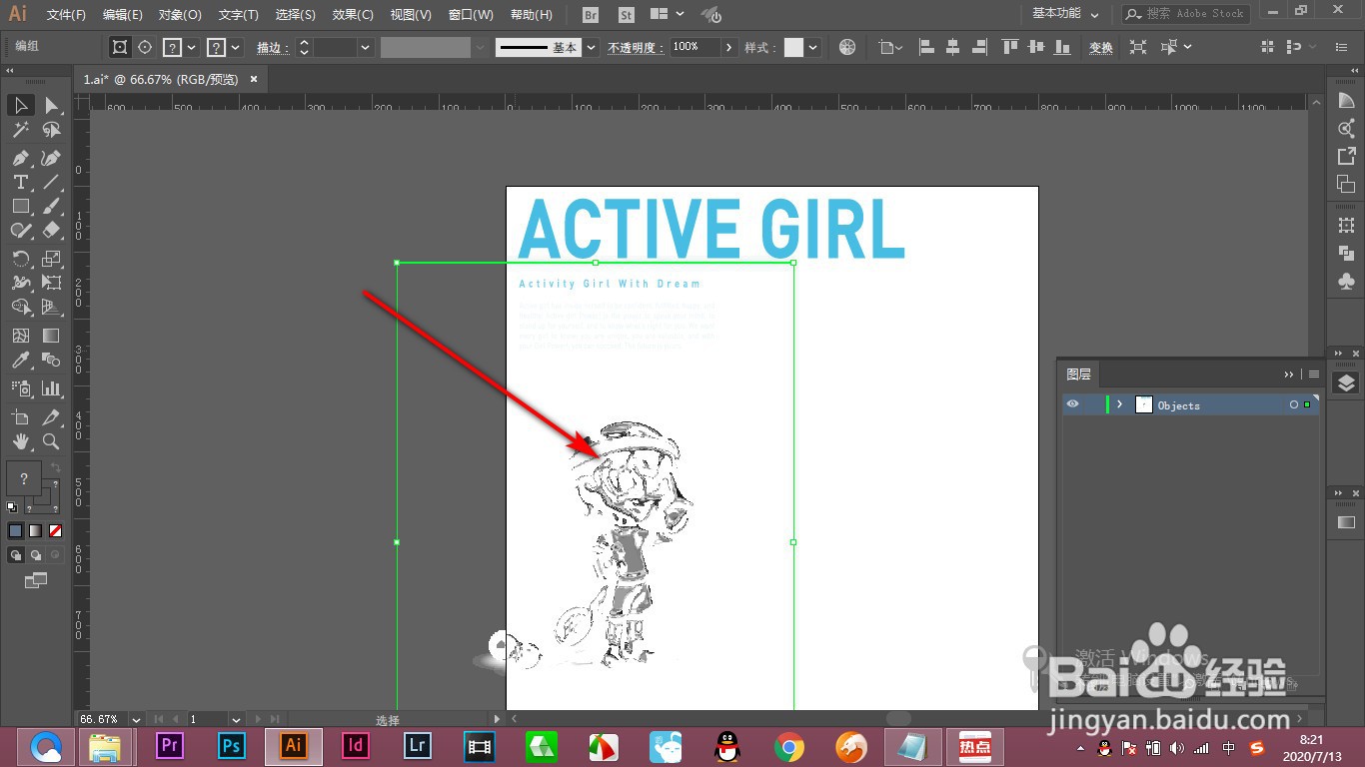Viewport: 1365px width, 767px height.
Task: Choose the Type tool
Action: (x=21, y=182)
